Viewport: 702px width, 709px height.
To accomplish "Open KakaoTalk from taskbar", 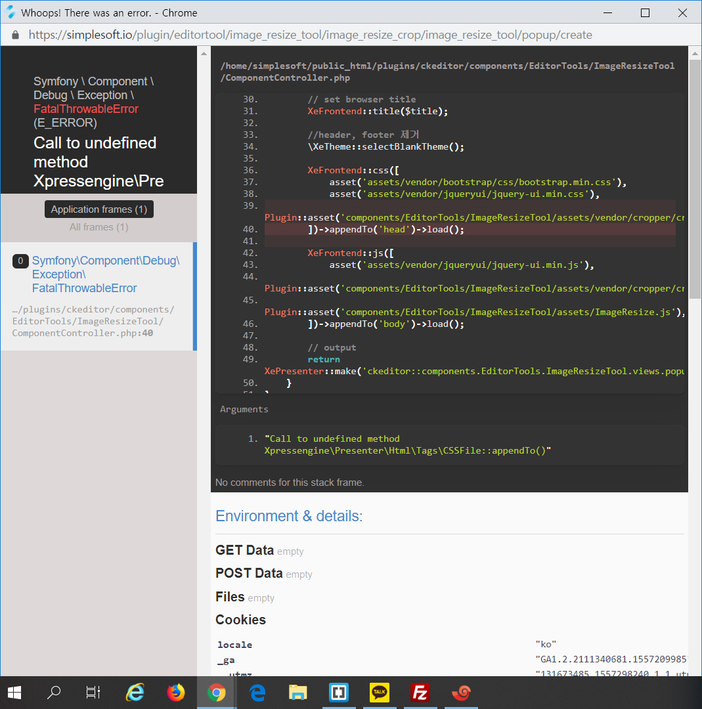I will (x=380, y=693).
